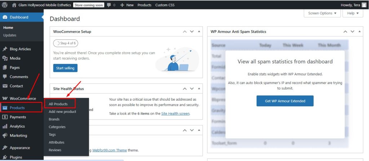Viewport: 369px width, 161px height.
Task: Click the Blog Articles pin icon
Action: click(x=5, y=49)
